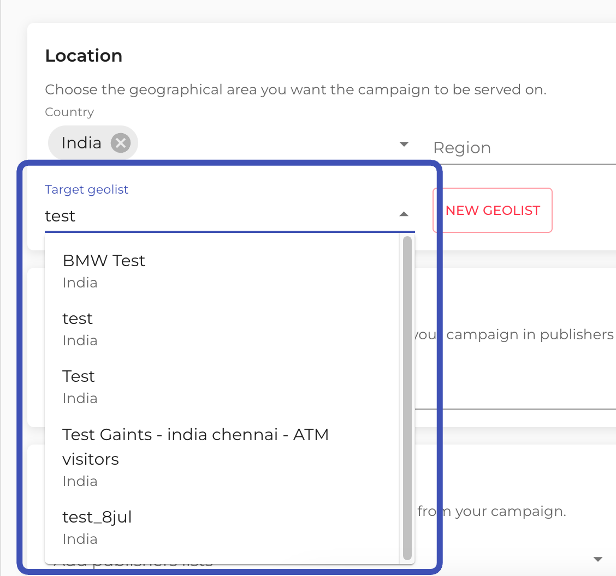The height and width of the screenshot is (576, 616).
Task: Open the publishers lists dropdown arrow
Action: (598, 559)
